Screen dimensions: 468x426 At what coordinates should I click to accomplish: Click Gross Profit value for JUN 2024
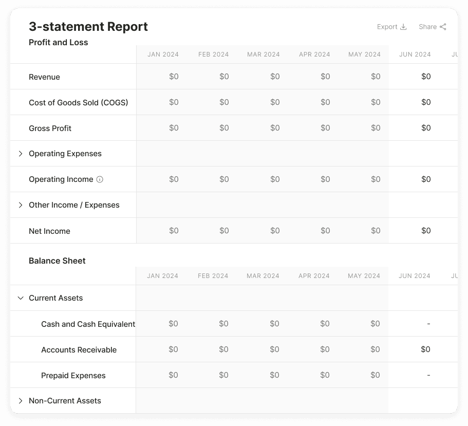[426, 128]
